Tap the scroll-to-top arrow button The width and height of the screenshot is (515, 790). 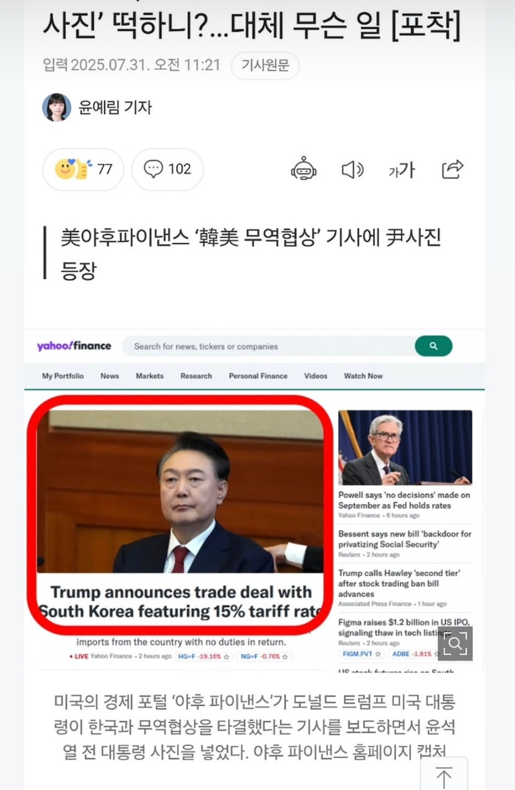coord(444,776)
